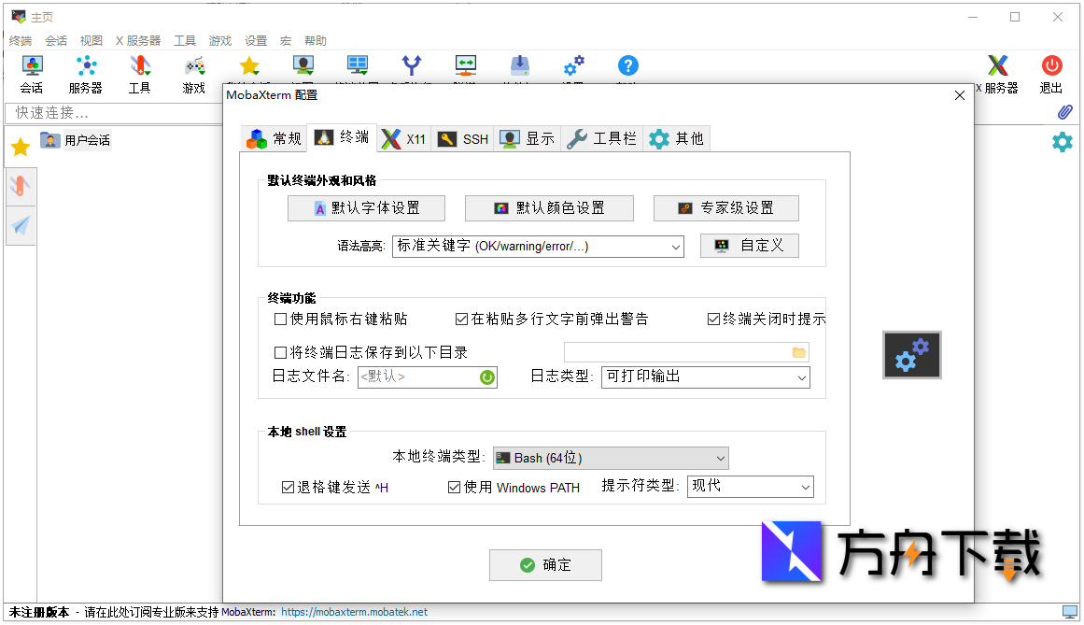The width and height of the screenshot is (1084, 625).
Task: Open the 会话 (Session) icon on toolbar
Action: (x=31, y=66)
